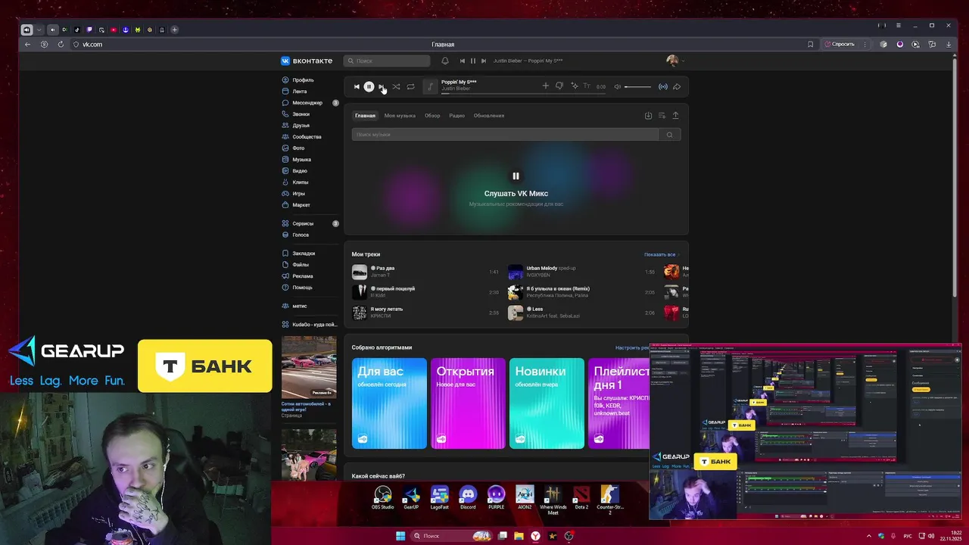Toggle shuffle in the music player
This screenshot has height=545, width=969.
pyautogui.click(x=396, y=86)
